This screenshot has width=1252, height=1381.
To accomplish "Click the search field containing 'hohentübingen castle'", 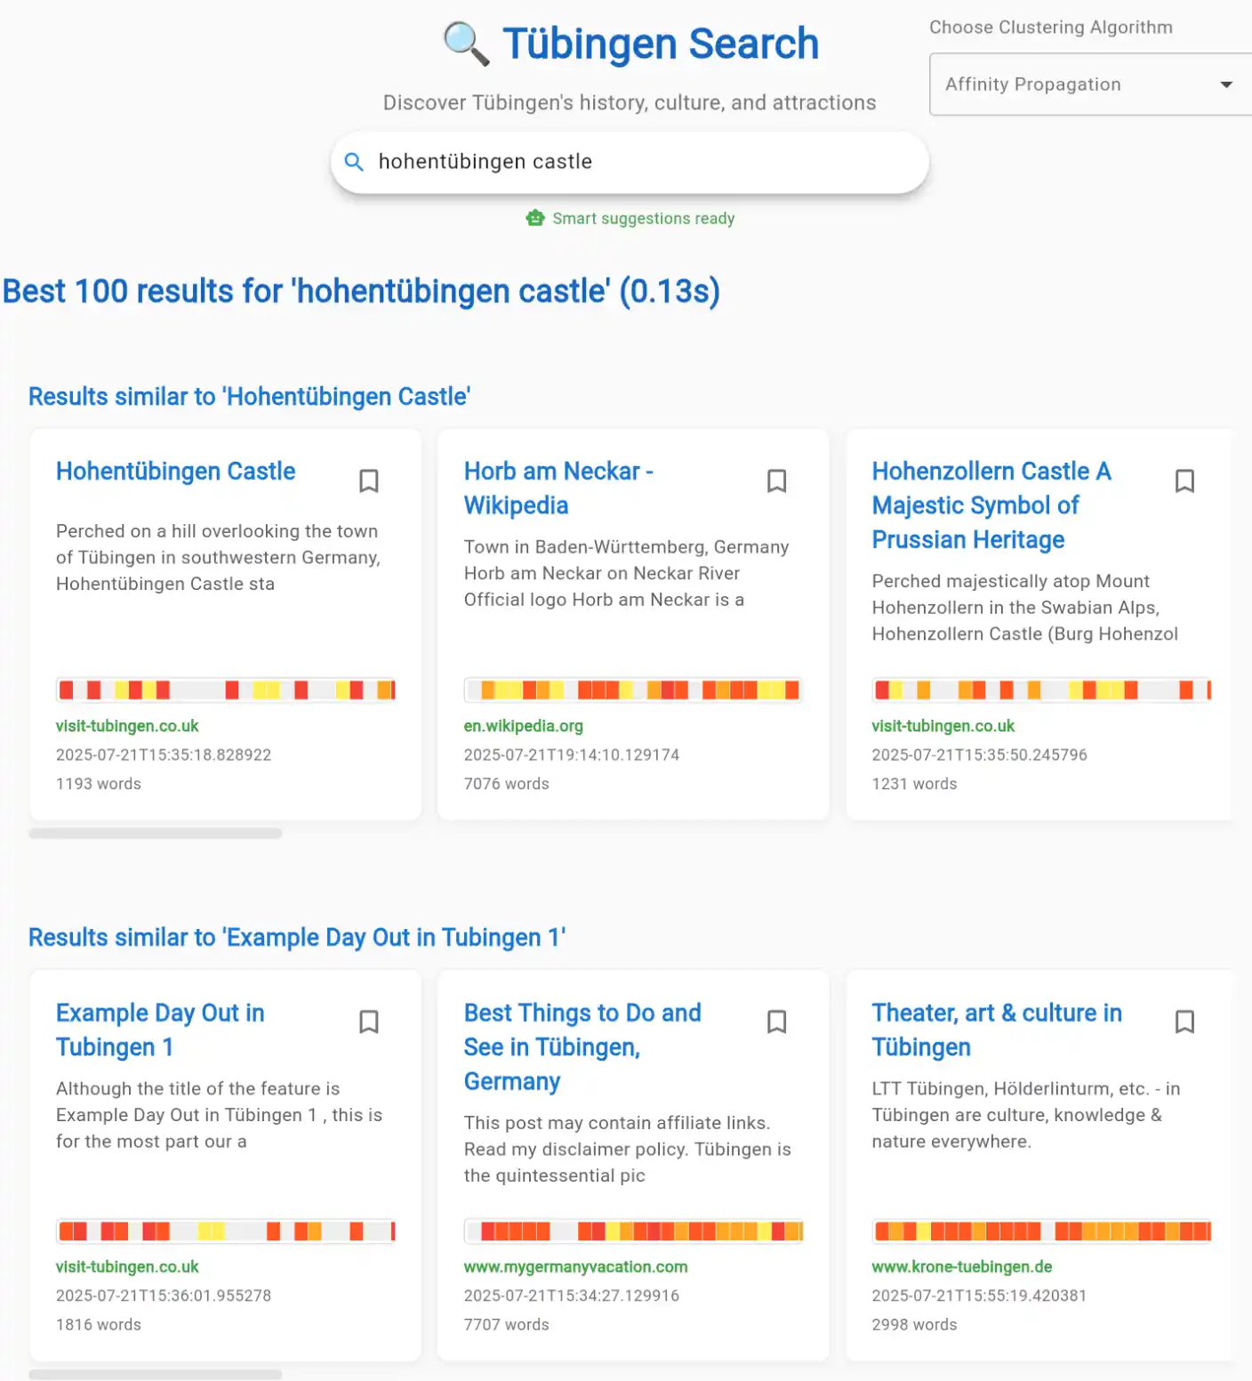I will click(640, 162).
